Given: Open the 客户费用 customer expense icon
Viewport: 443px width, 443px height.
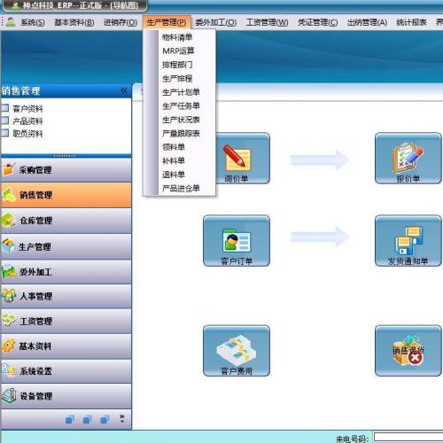Looking at the screenshot, I should tap(237, 351).
